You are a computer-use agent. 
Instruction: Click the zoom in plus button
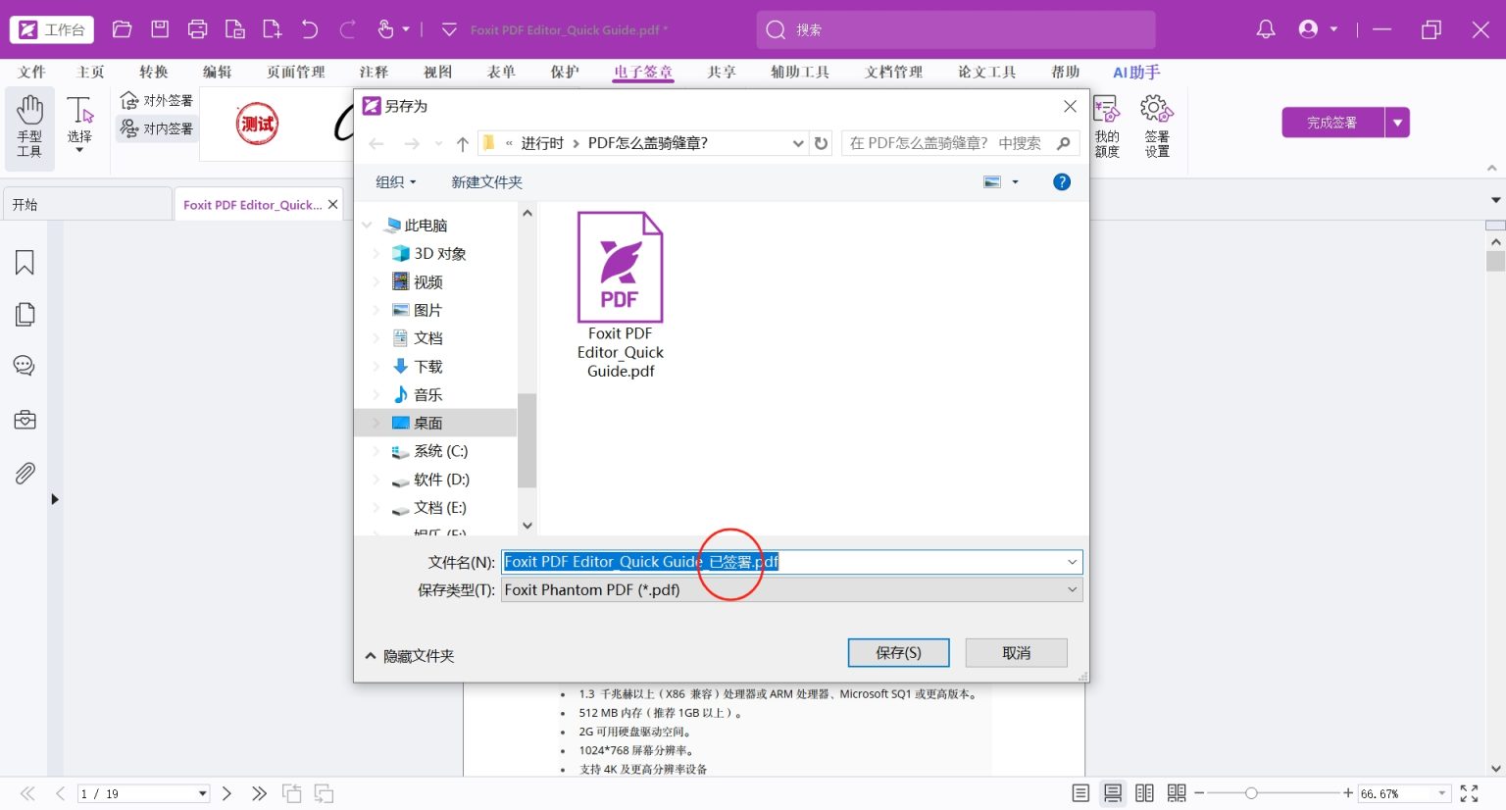(1348, 792)
